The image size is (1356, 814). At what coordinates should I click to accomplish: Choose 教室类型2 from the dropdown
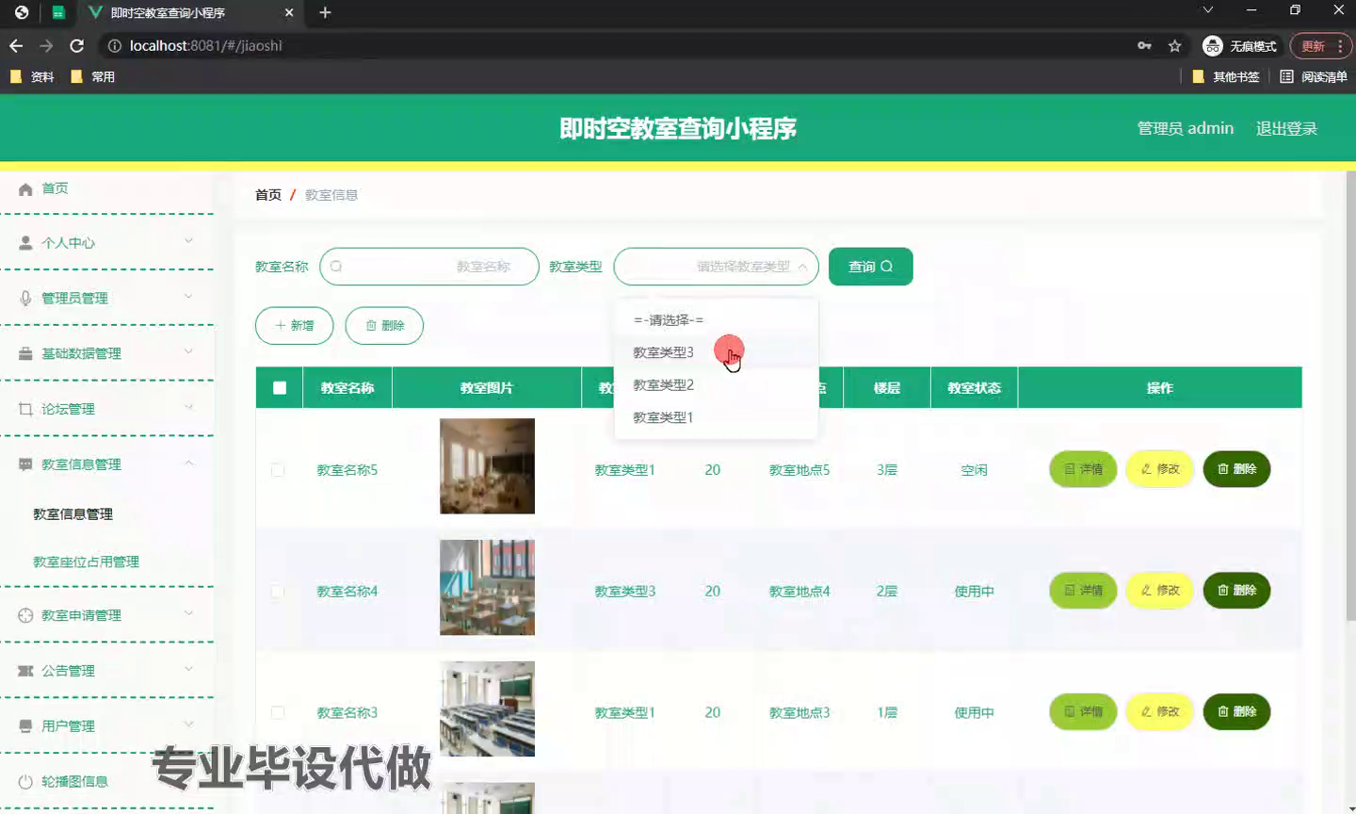[716, 384]
